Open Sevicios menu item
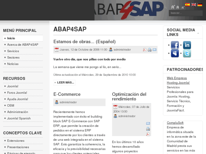Image resolution: width=206 pixels, height=154 pixels. [x=13, y=51]
